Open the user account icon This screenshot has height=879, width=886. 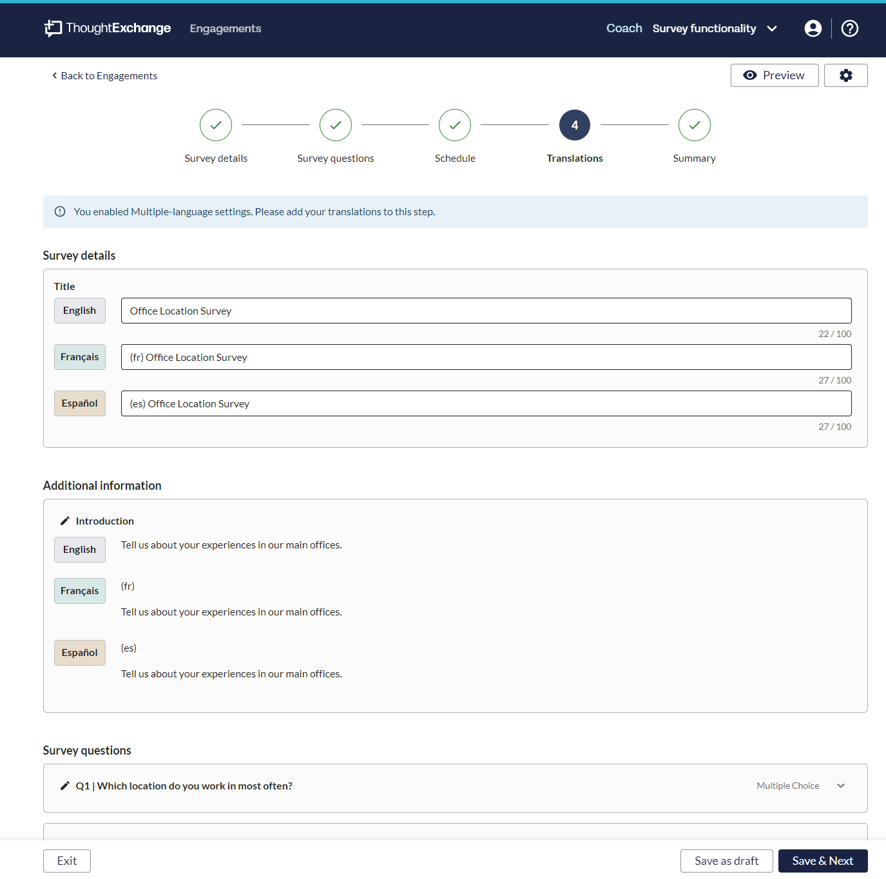(x=813, y=28)
